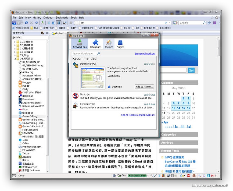Image resolution: width=233 pixels, height=191 pixels.
Task: Open the File menu
Action: tap(15, 17)
